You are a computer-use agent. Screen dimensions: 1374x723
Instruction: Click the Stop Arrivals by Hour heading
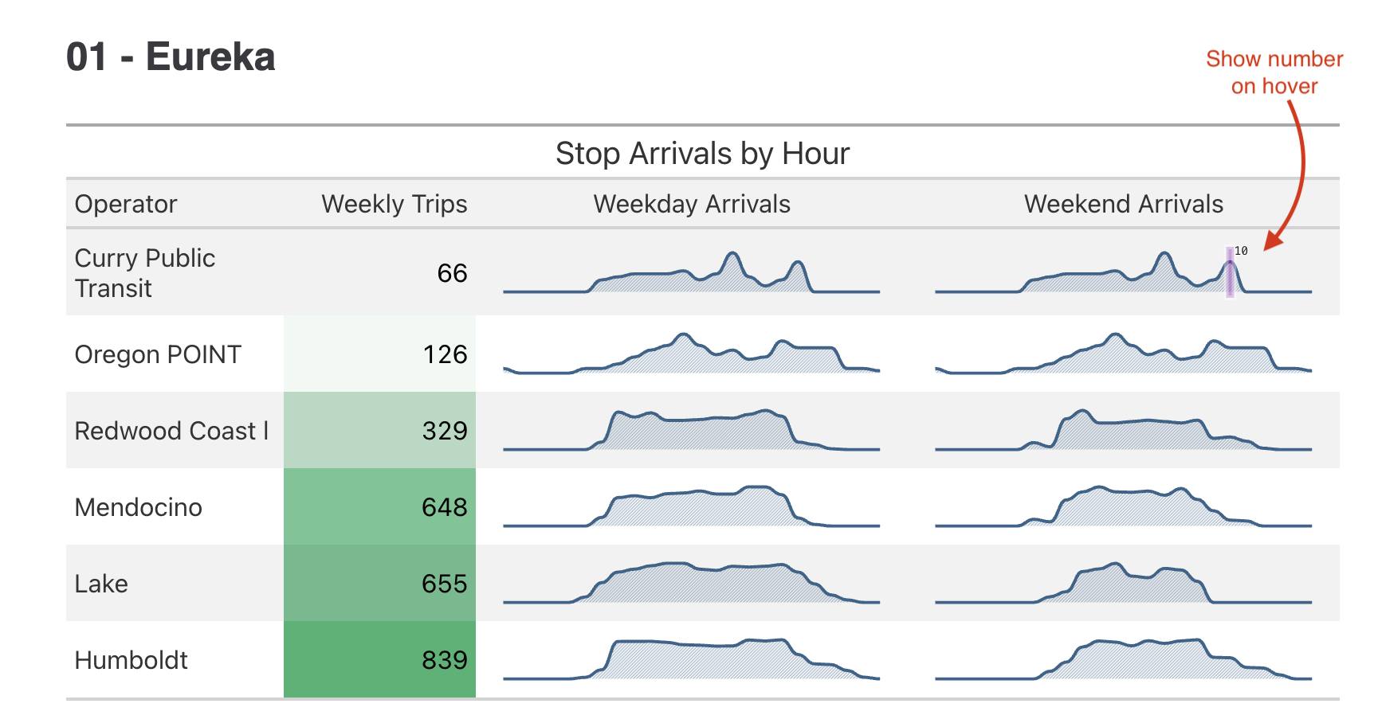pos(702,154)
